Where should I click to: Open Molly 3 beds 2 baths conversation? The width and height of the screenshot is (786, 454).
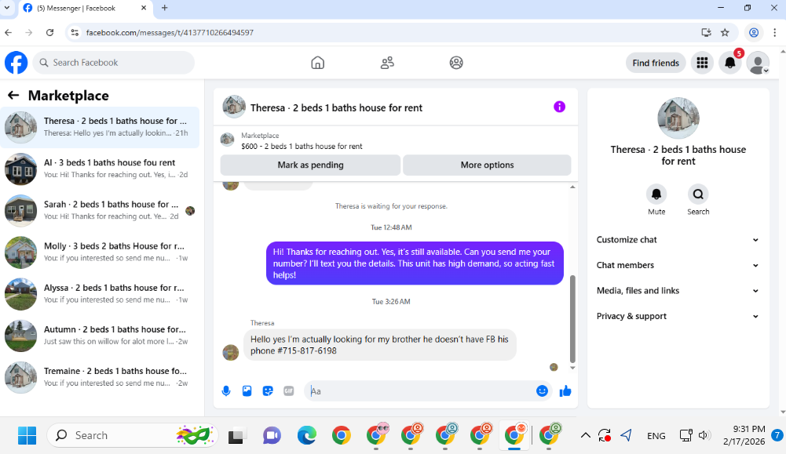[x=101, y=252]
